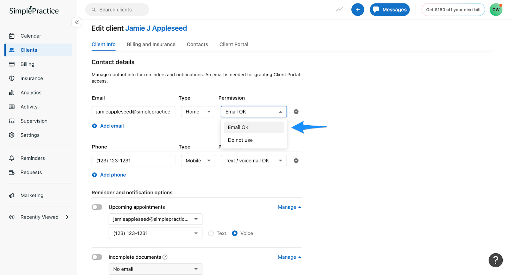Switch to Client Portal tab
511x275 pixels.
point(234,44)
